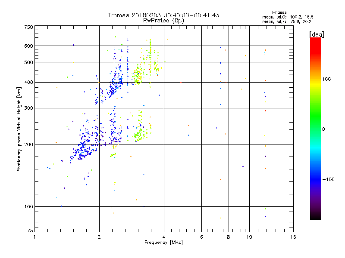Click the 'Frequency [MHz]' x-axis label

tap(163, 243)
